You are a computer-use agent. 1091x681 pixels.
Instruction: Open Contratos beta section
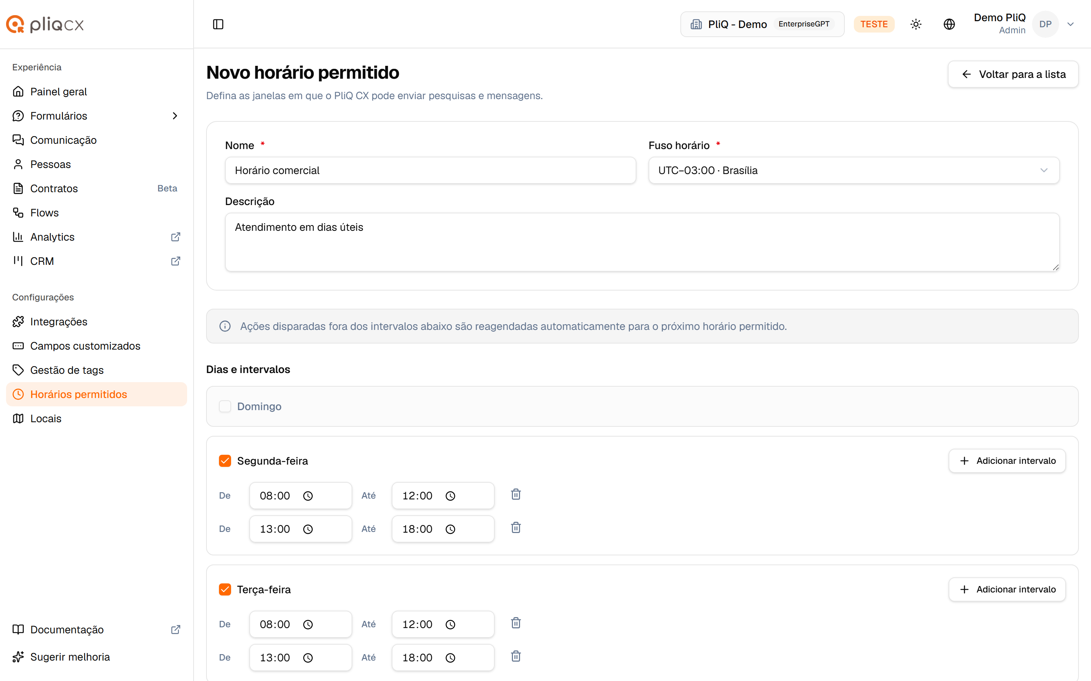[97, 189]
